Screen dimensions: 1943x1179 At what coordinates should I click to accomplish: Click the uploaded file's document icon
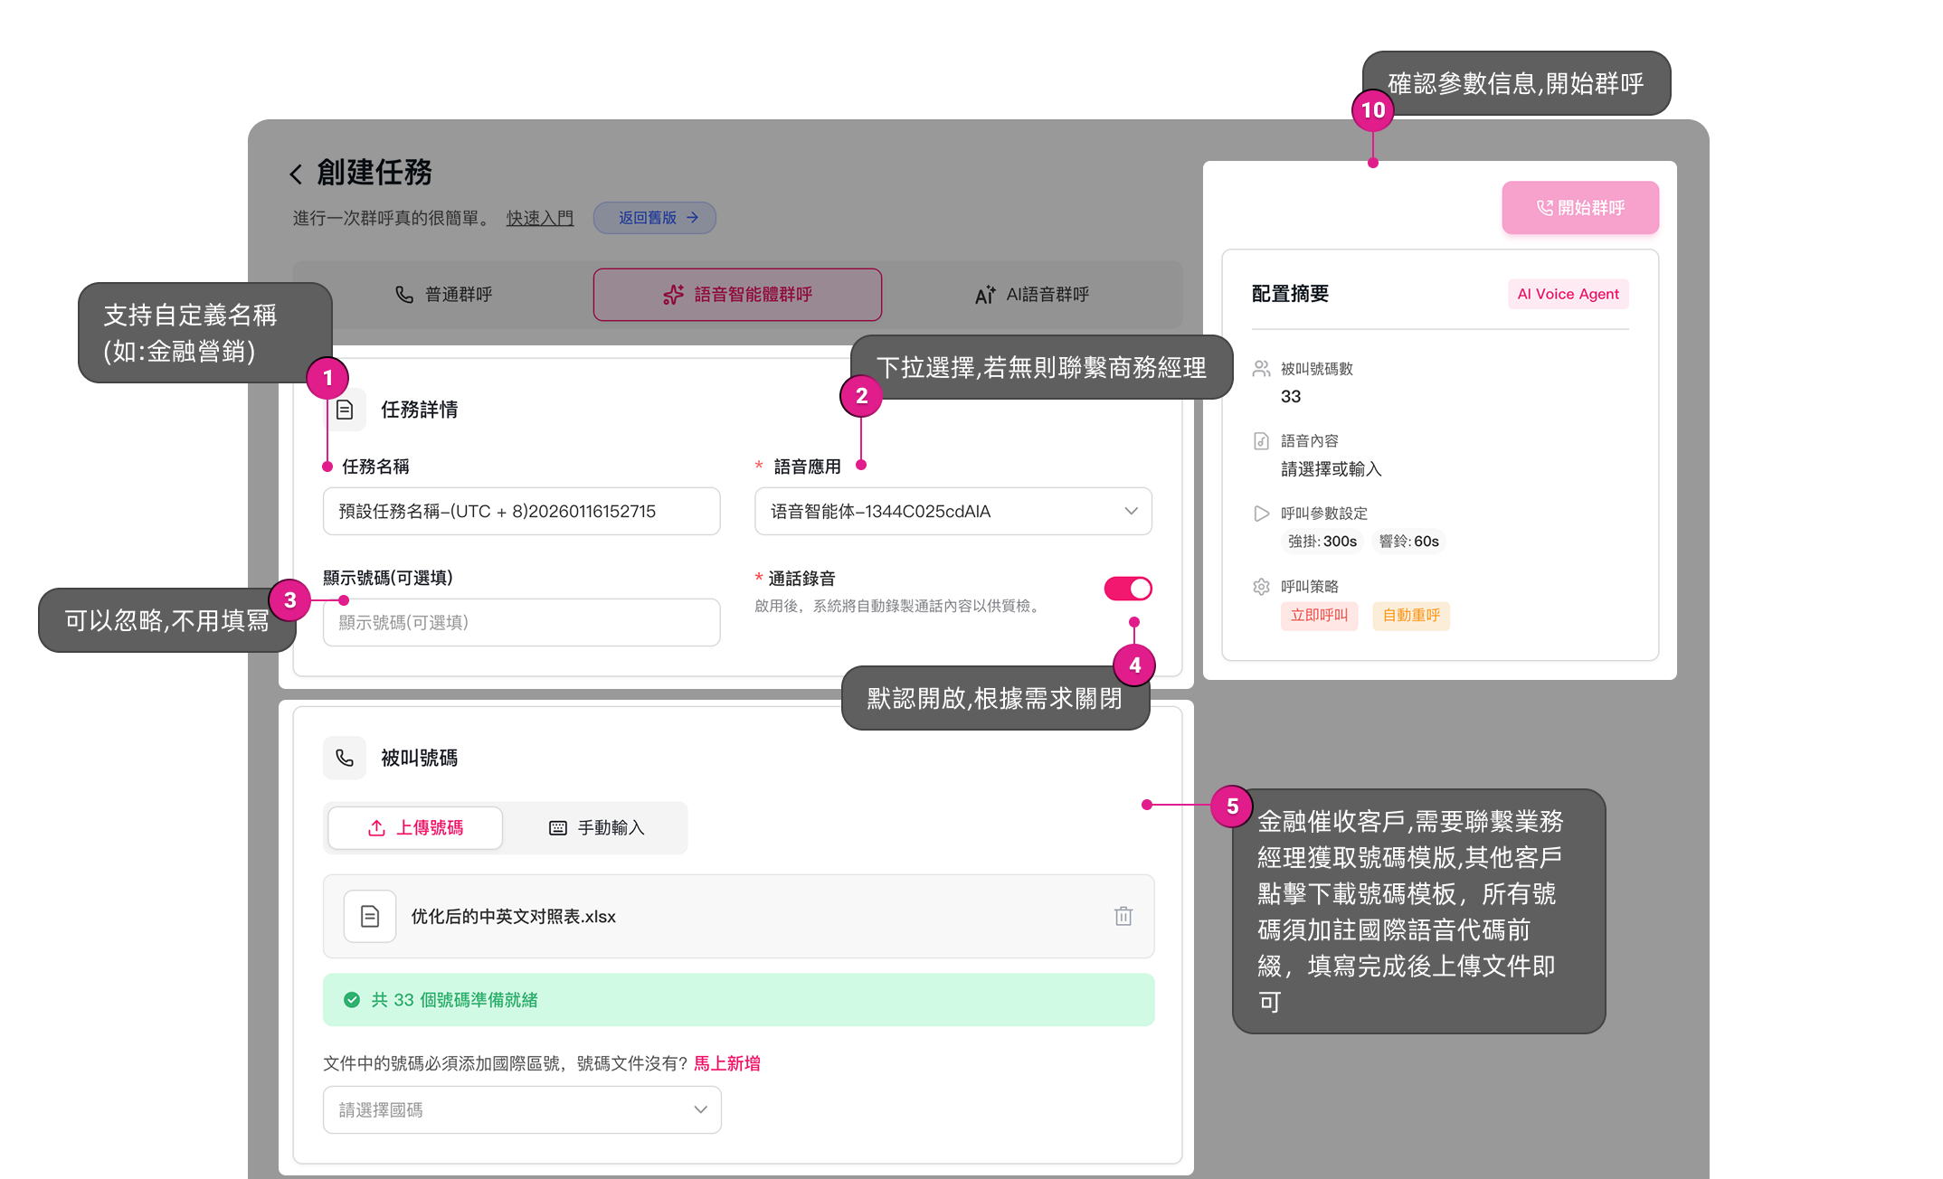[370, 916]
